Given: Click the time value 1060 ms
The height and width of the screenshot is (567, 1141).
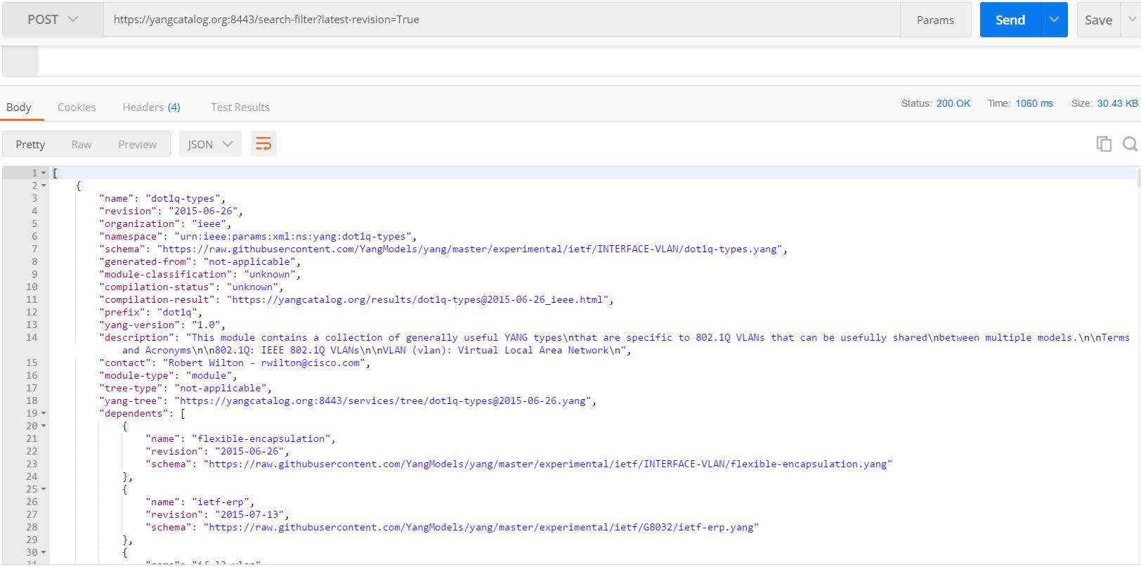Looking at the screenshot, I should (1034, 103).
